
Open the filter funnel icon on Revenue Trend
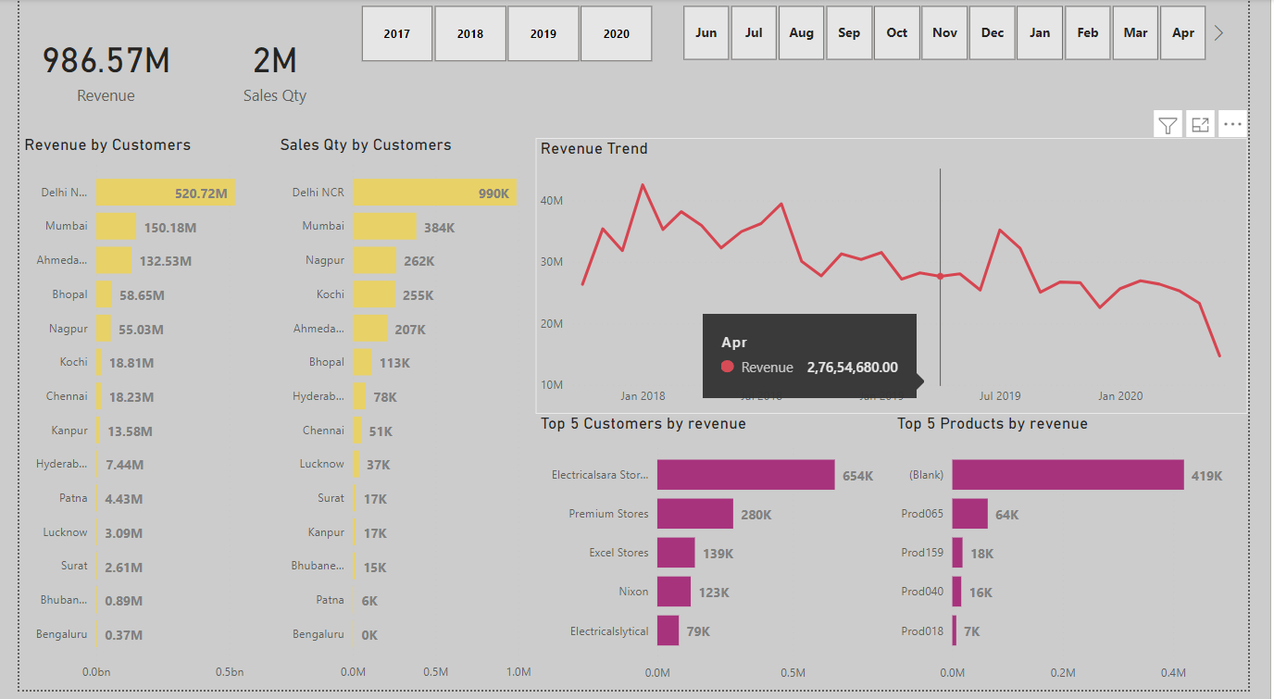(x=1168, y=123)
